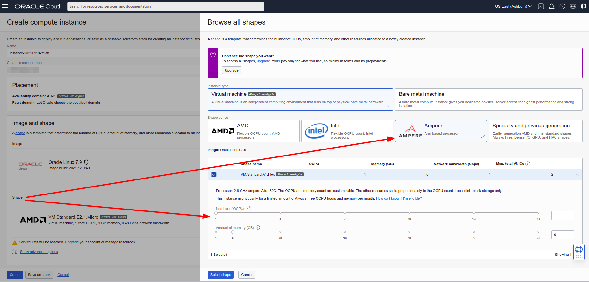Click the Service limit warning triangle icon
Viewport: 589px width, 282px height.
[15, 242]
